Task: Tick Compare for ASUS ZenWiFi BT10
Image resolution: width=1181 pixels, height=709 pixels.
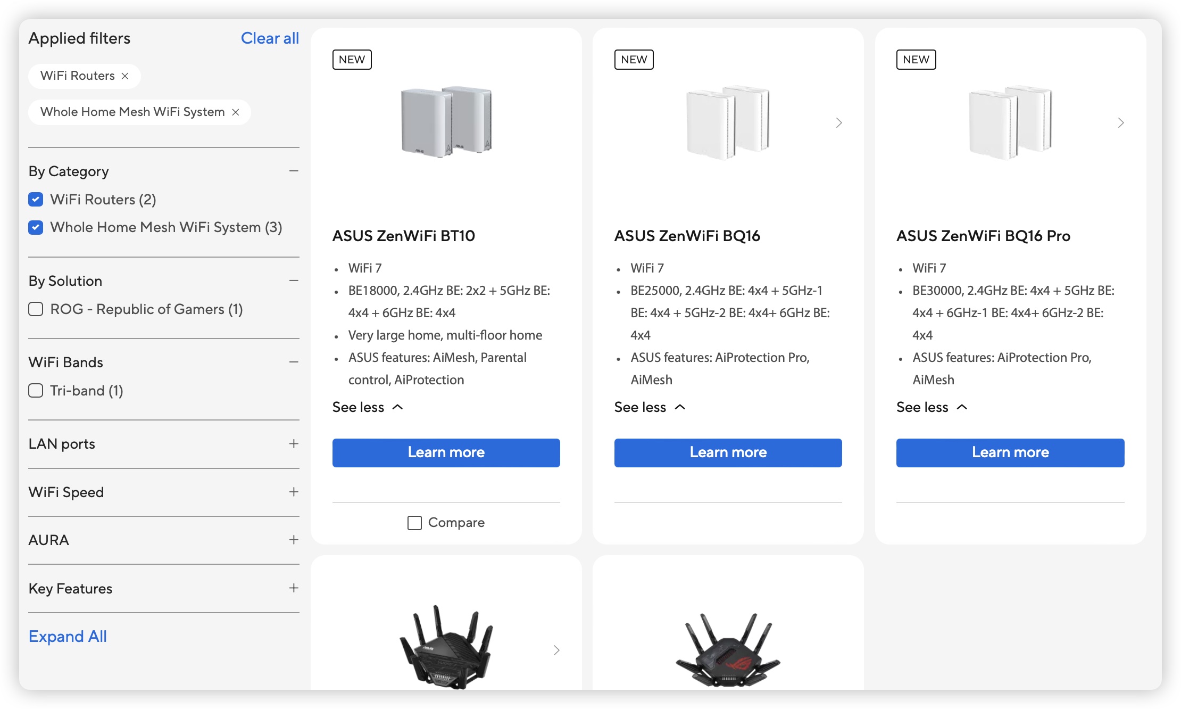Action: click(414, 523)
